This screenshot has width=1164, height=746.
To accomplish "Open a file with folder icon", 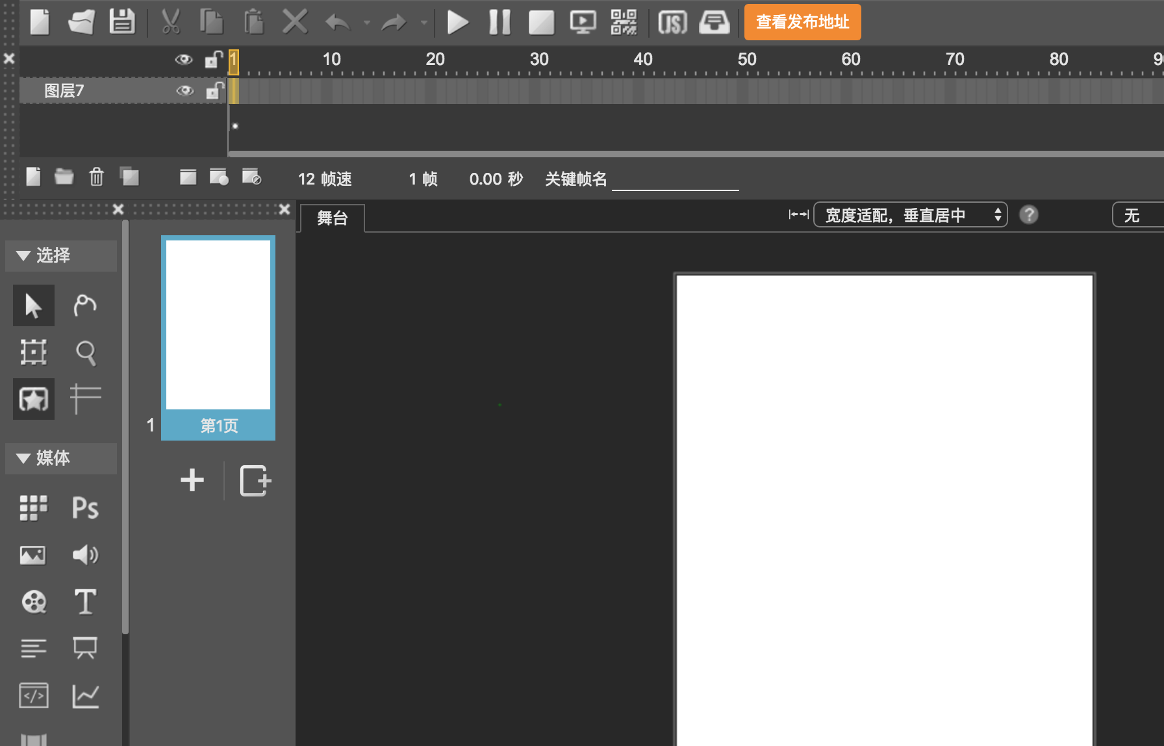I will tap(81, 22).
